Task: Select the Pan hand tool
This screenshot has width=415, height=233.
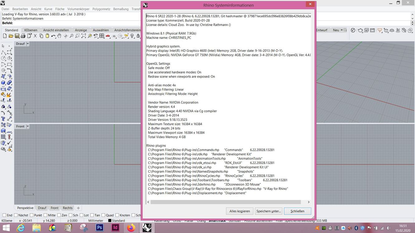Action: [x=59, y=36]
